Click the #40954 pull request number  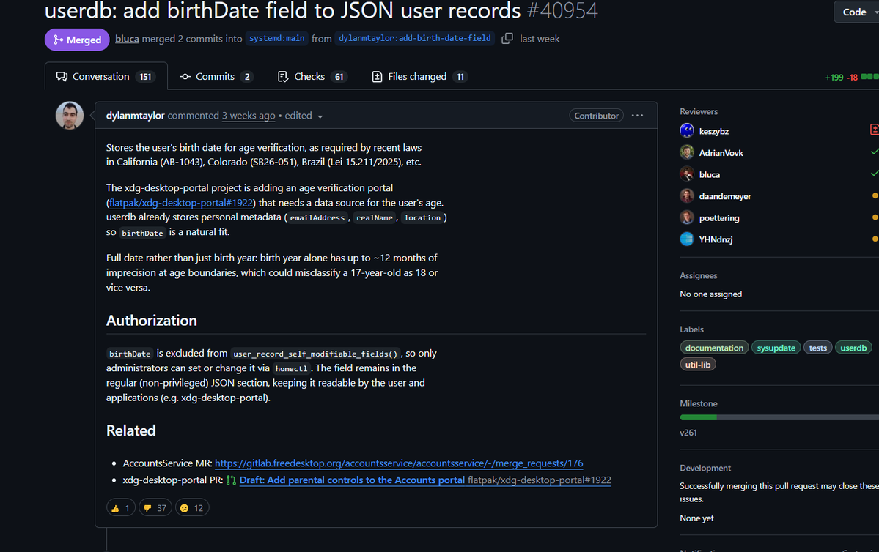[562, 11]
